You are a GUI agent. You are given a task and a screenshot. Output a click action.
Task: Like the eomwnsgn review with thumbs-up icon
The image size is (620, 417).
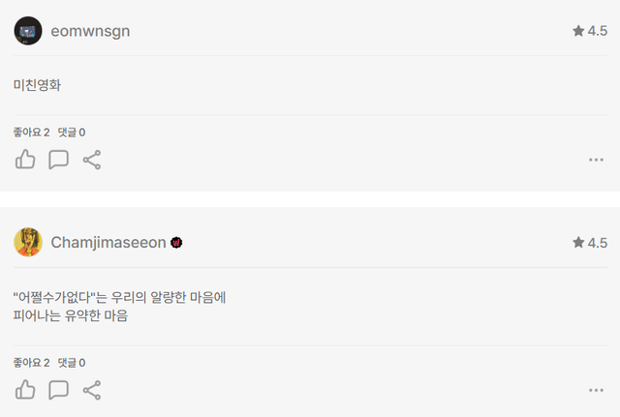(x=25, y=160)
